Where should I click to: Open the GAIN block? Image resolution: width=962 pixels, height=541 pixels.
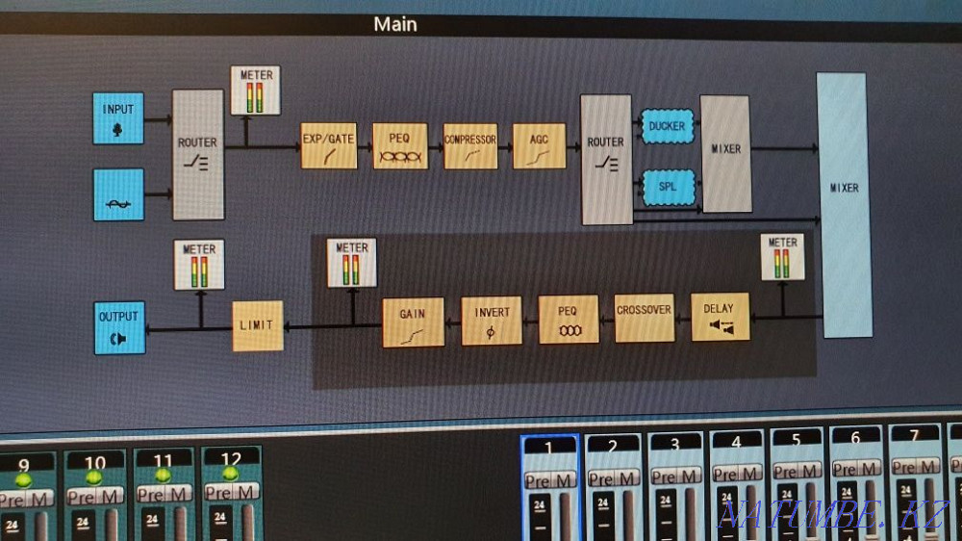pyautogui.click(x=414, y=322)
